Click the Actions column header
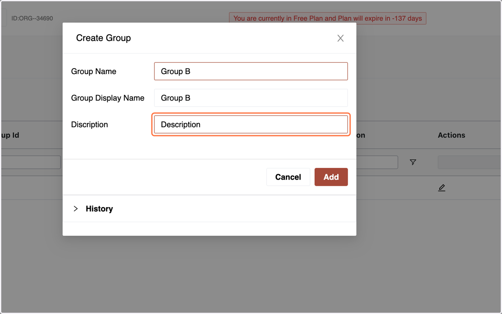Screen dimensions: 502x314 451,135
